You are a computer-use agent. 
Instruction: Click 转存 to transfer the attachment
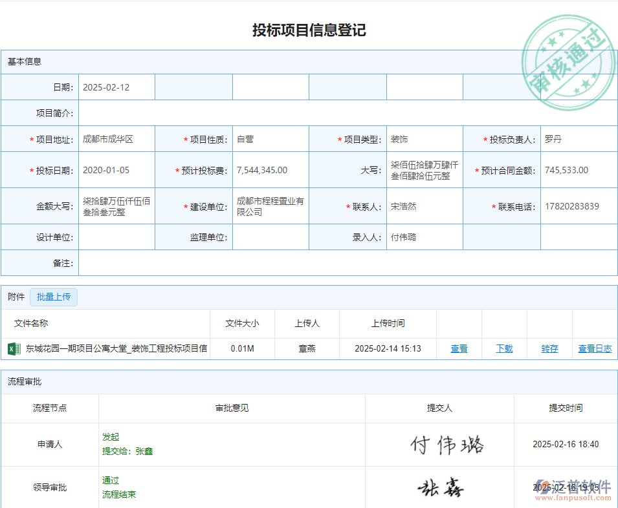click(549, 348)
